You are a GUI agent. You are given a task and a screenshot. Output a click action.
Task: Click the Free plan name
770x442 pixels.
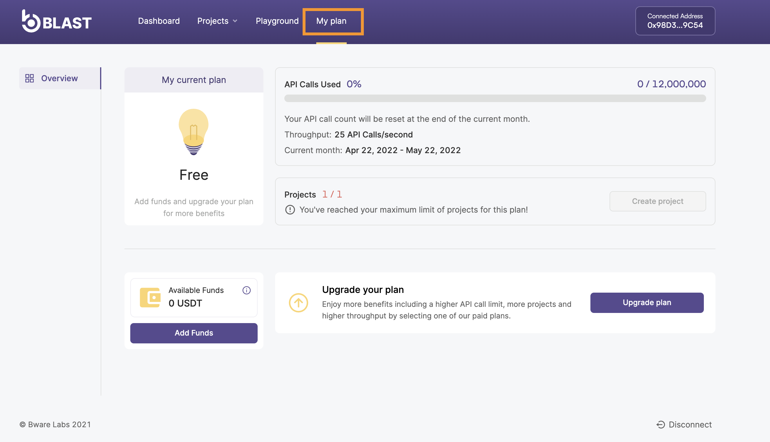point(194,175)
